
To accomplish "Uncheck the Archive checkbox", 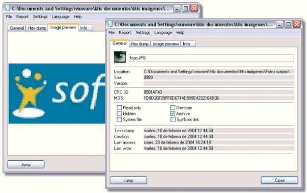I will [173, 113].
